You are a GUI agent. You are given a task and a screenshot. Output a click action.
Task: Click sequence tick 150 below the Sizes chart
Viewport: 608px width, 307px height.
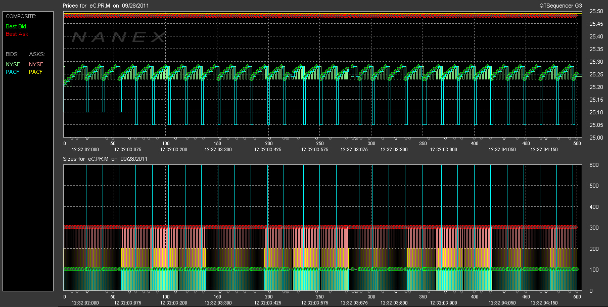coord(218,297)
